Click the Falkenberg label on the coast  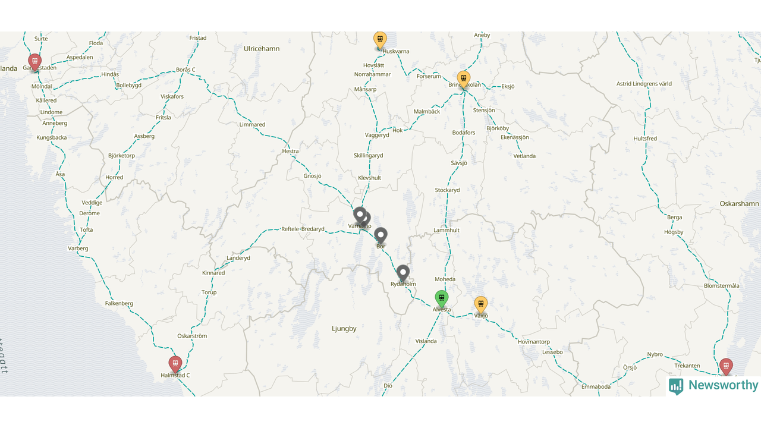point(119,303)
